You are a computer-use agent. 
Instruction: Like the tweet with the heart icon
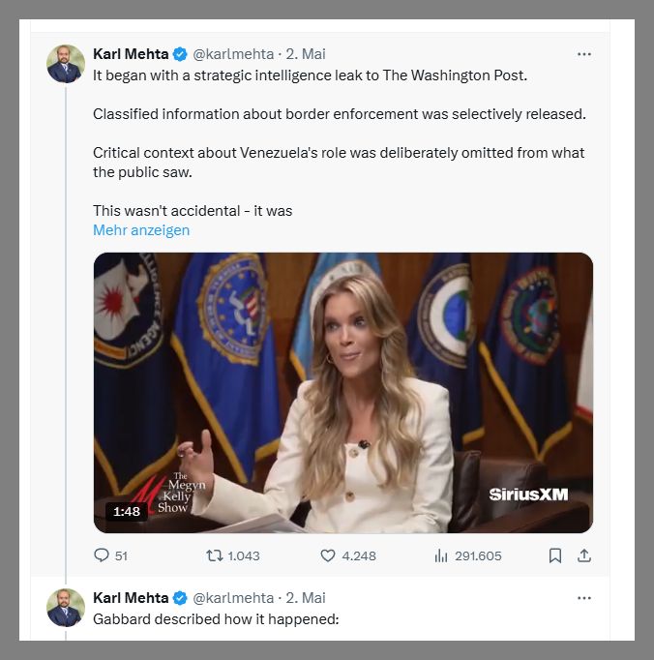click(328, 555)
